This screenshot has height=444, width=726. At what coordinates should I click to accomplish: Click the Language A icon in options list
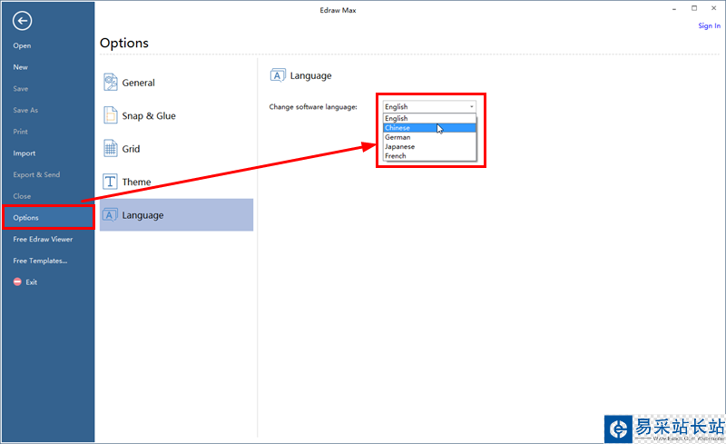pyautogui.click(x=110, y=215)
